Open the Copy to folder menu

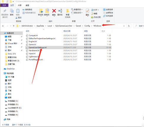coord(47,12)
